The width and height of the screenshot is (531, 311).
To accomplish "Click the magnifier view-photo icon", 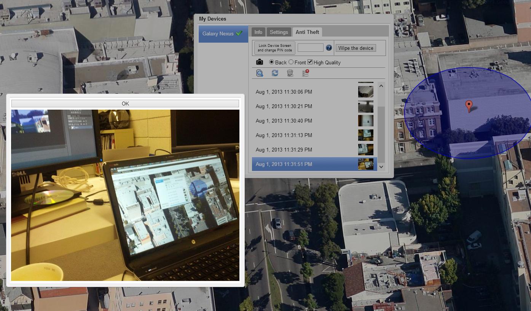I will [x=260, y=73].
